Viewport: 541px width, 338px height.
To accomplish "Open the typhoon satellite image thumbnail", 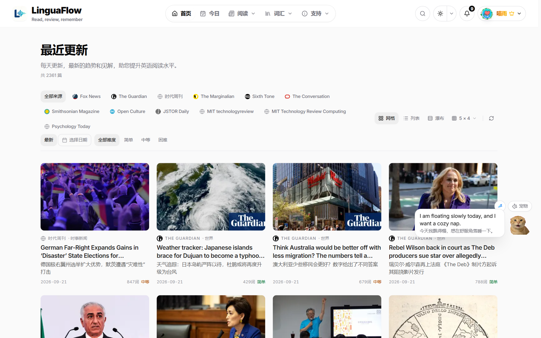I will click(x=211, y=197).
